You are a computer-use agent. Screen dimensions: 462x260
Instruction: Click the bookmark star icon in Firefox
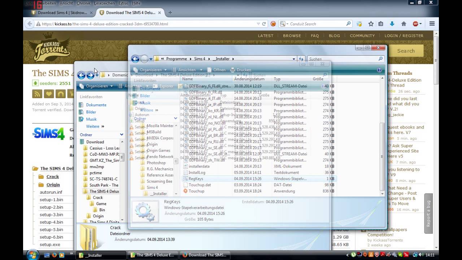(371, 24)
